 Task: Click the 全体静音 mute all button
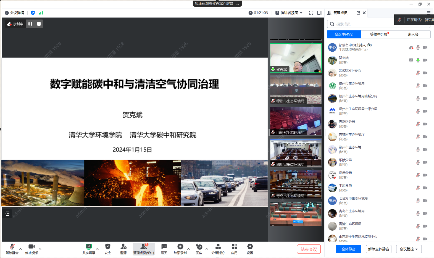coord(348,249)
